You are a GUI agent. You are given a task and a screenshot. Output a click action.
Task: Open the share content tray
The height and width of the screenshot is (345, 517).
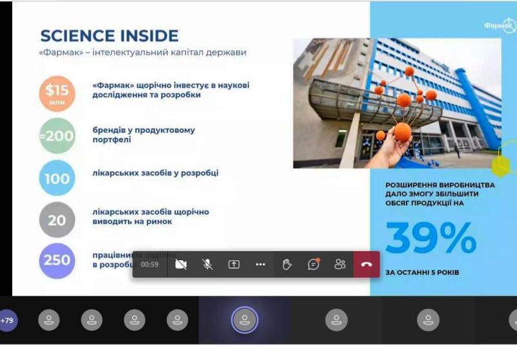pos(234,265)
